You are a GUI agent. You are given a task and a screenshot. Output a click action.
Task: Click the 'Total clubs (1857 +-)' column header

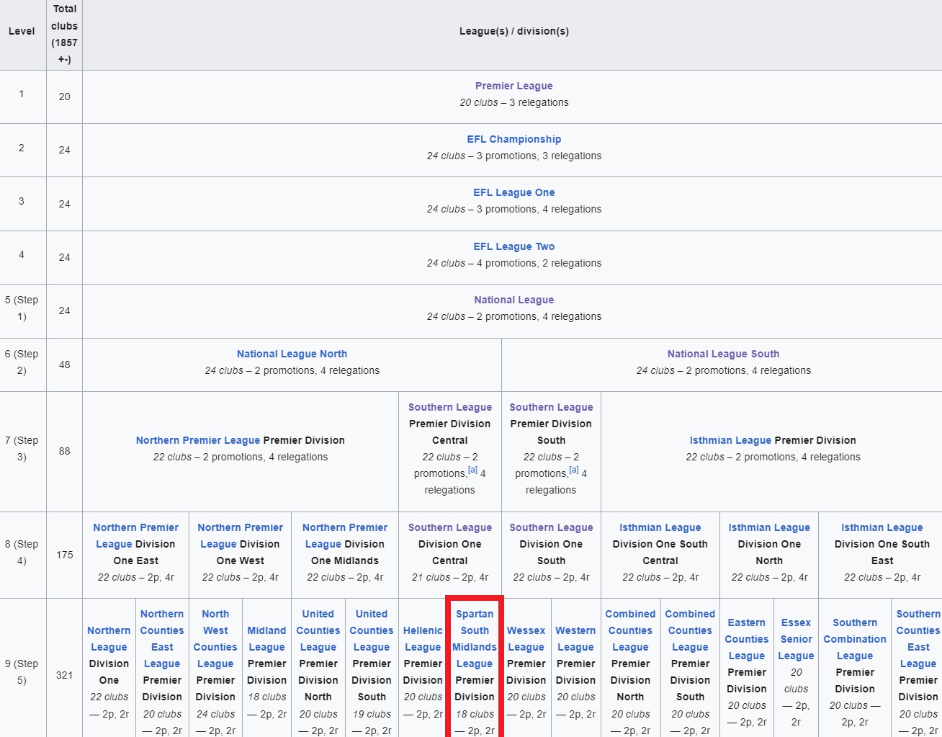coord(65,34)
